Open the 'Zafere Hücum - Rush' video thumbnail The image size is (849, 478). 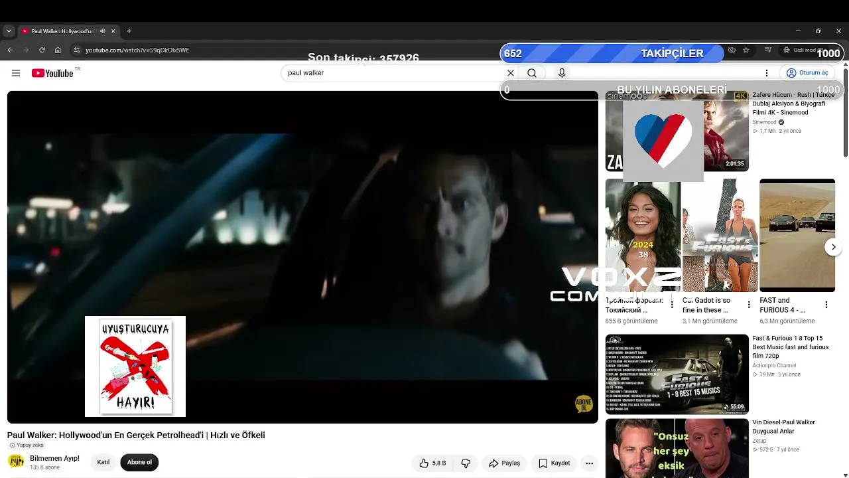[x=677, y=131]
